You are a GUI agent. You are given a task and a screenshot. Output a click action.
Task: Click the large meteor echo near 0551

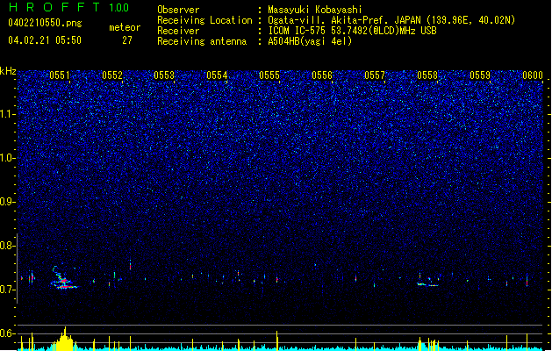point(64,278)
